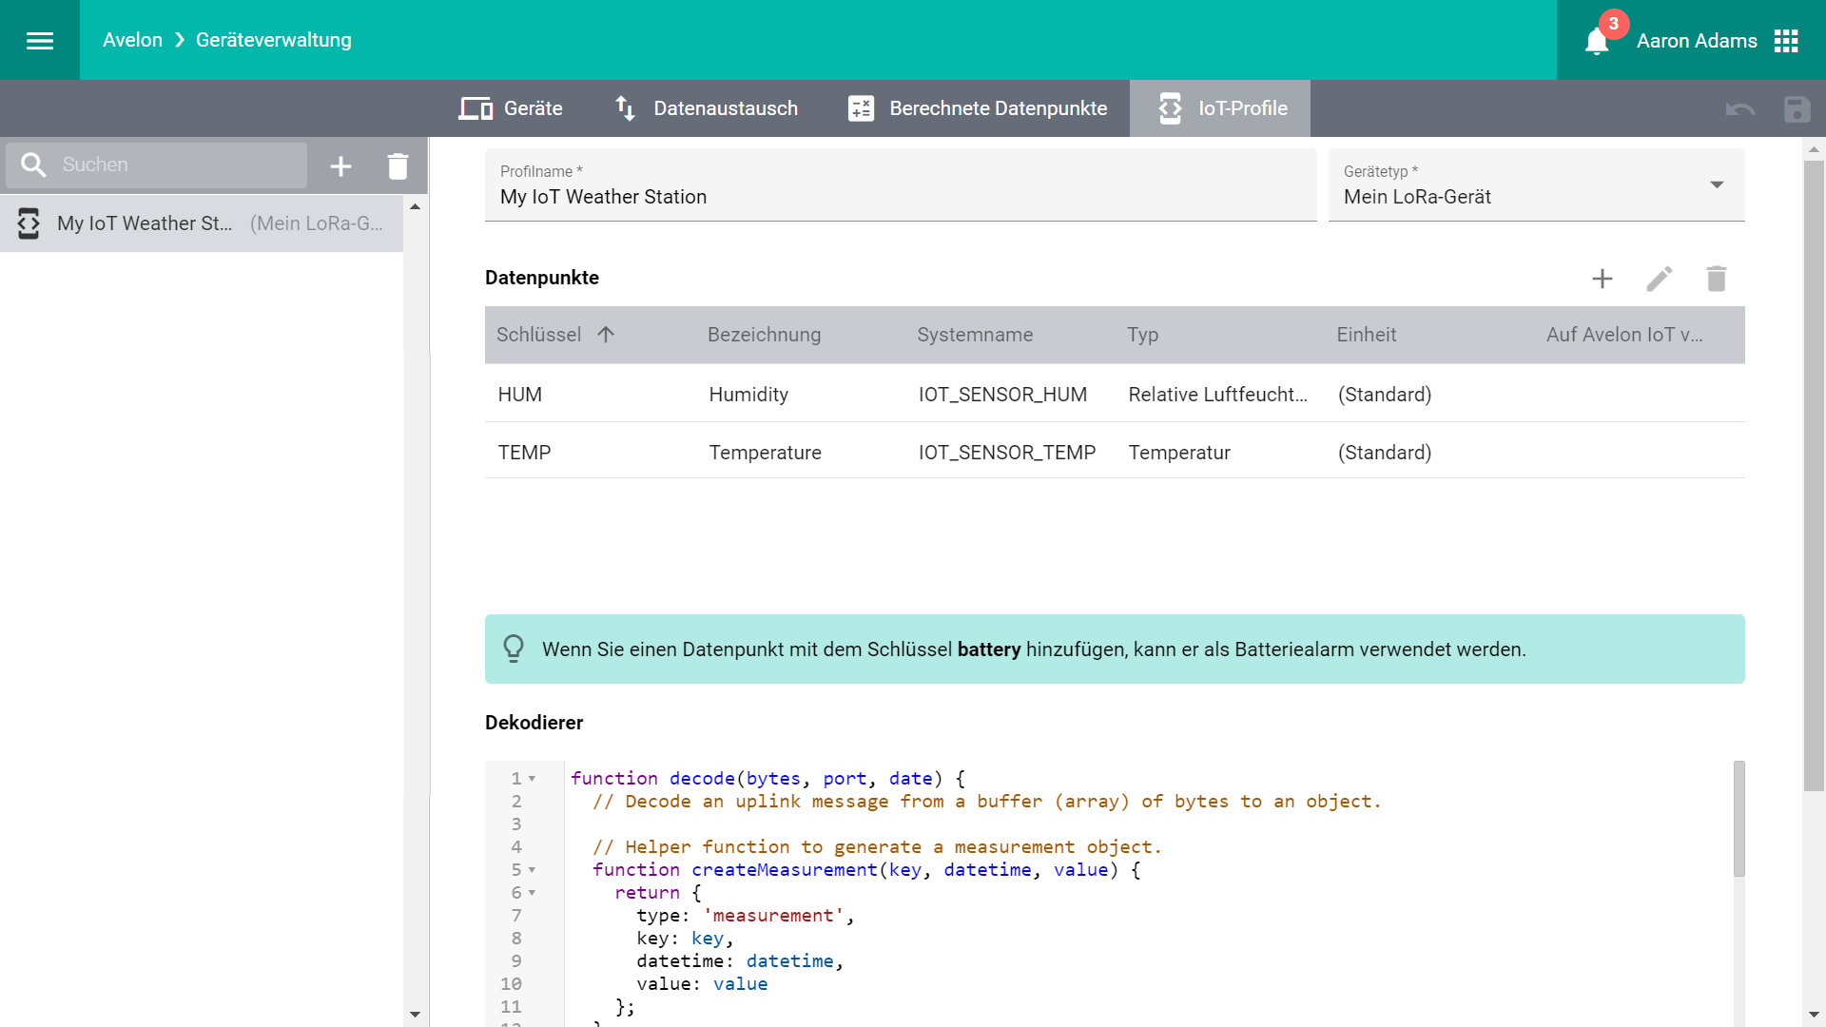Click IOT_SENSOR_HUM system name
The height and width of the screenshot is (1027, 1826).
tap(1002, 395)
